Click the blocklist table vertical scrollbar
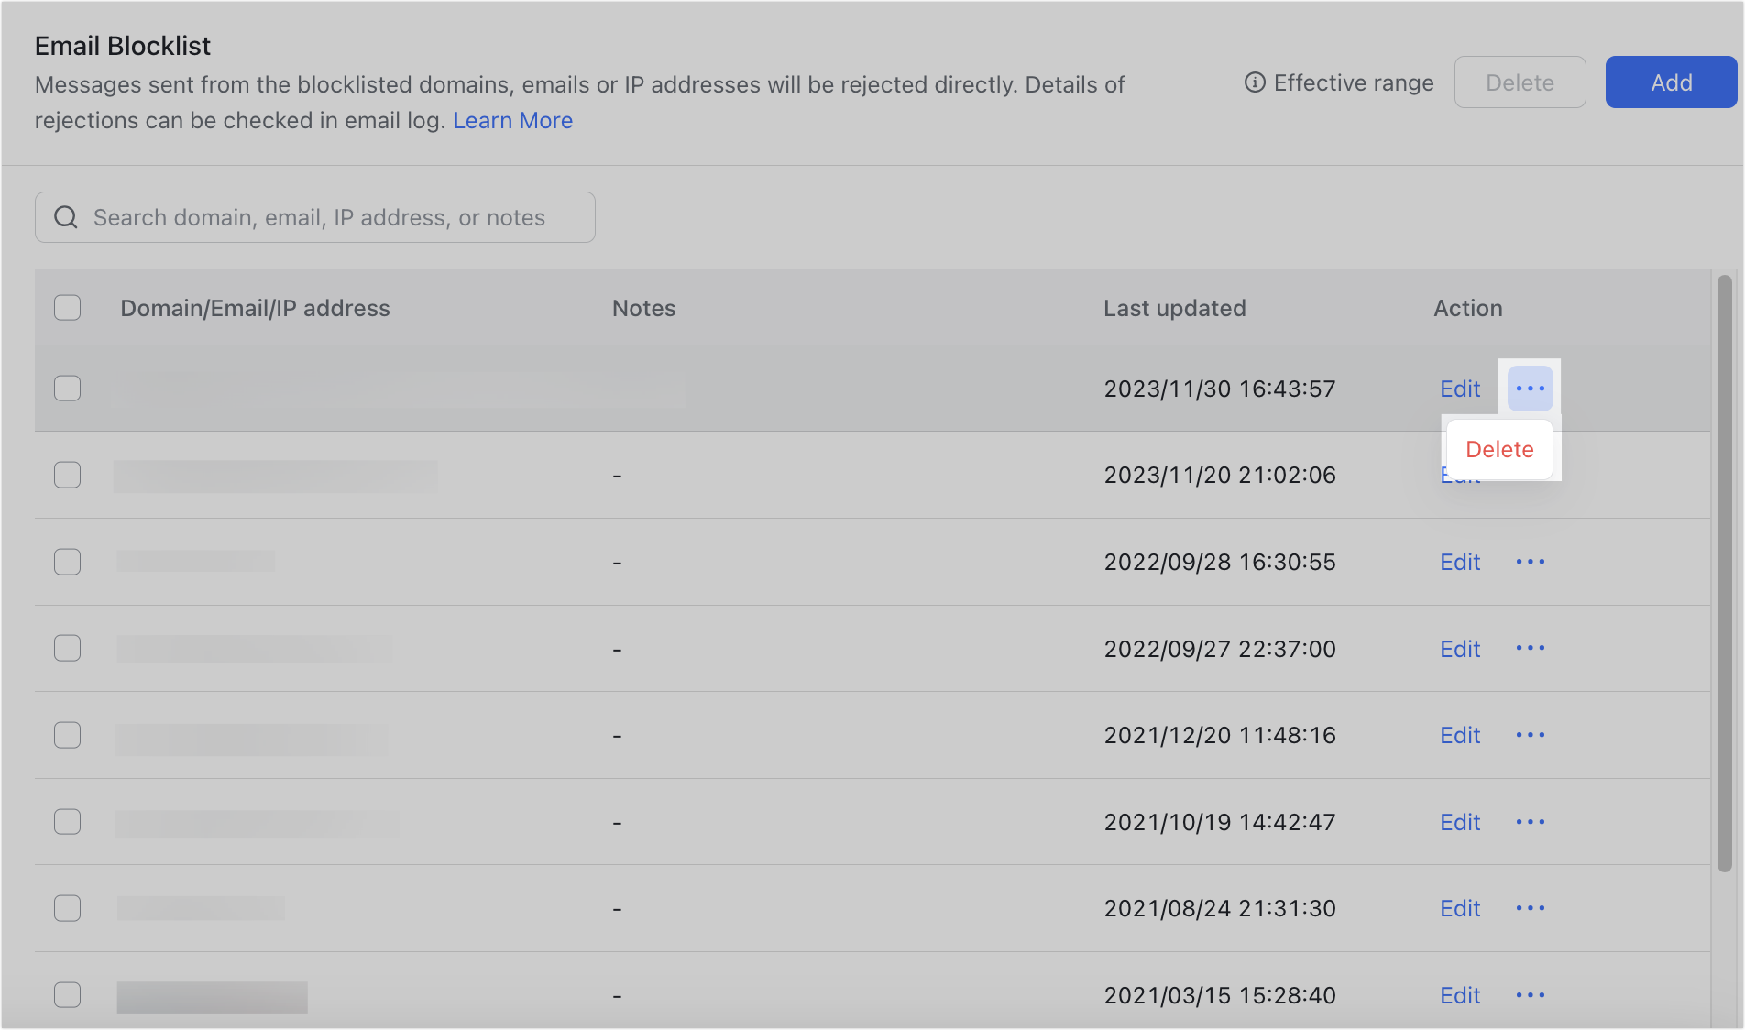Viewport: 1745px width, 1030px height. 1724,573
